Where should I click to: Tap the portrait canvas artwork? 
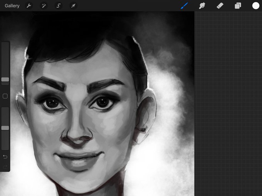pos(97,104)
